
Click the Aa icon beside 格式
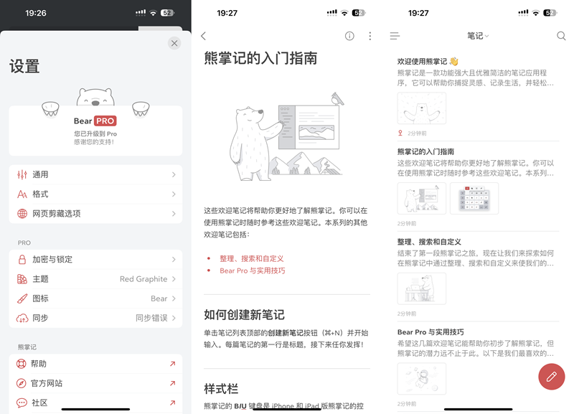click(x=22, y=194)
